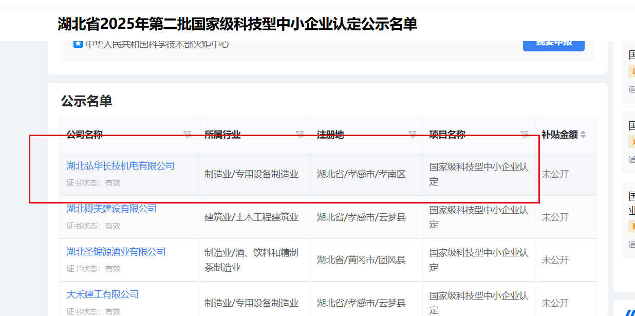
Task: Select the 湖北省/孝感市/孝南区 location cell
Action: pos(361,174)
